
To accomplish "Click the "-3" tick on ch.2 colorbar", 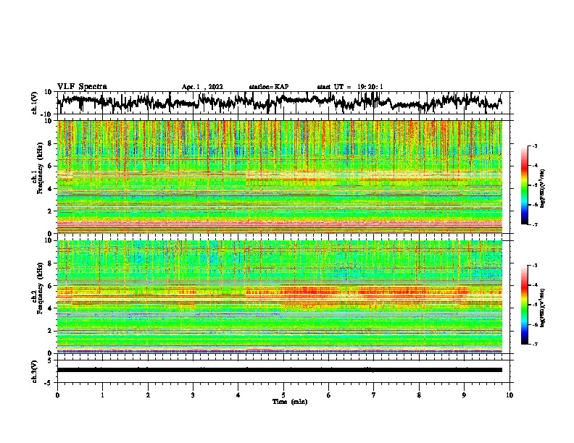I will pos(535,266).
